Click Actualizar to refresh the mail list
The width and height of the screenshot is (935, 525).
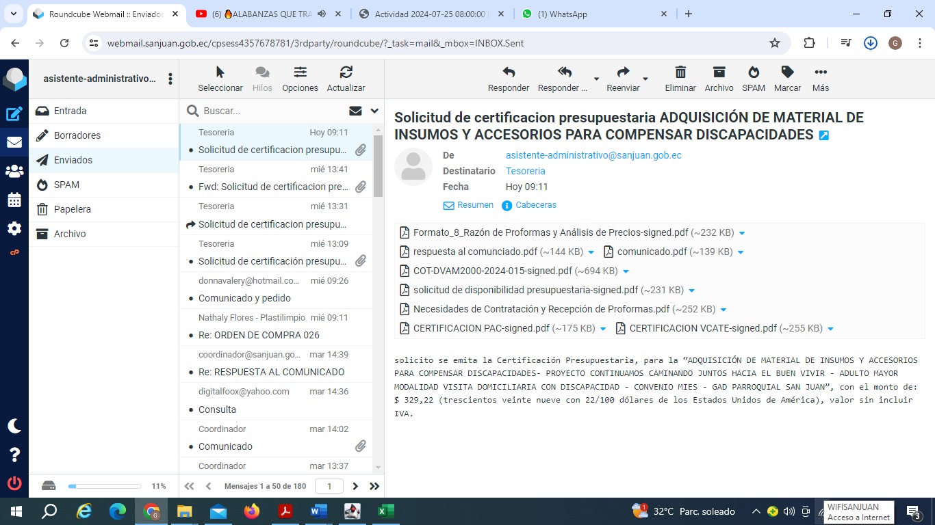(346, 72)
